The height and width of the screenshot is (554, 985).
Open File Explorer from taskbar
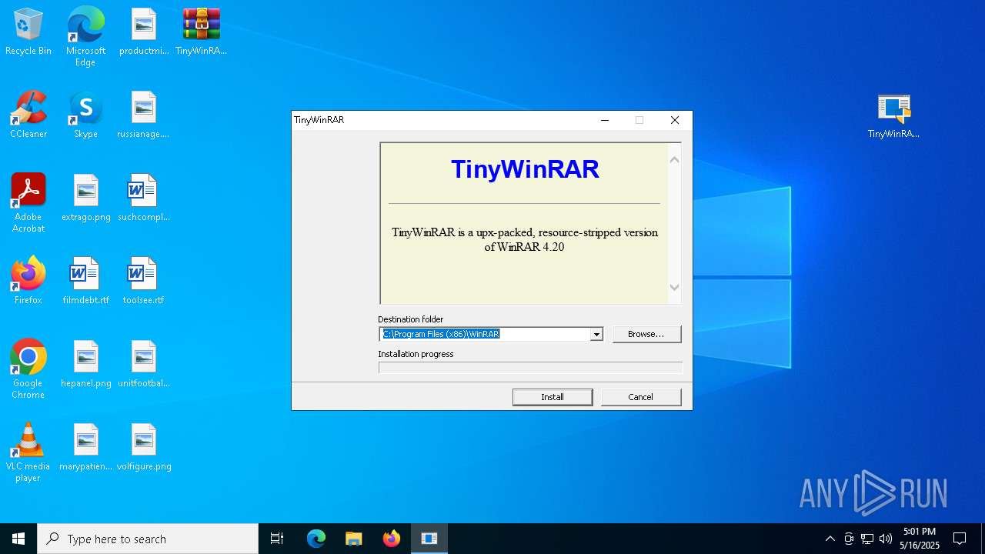tap(353, 539)
